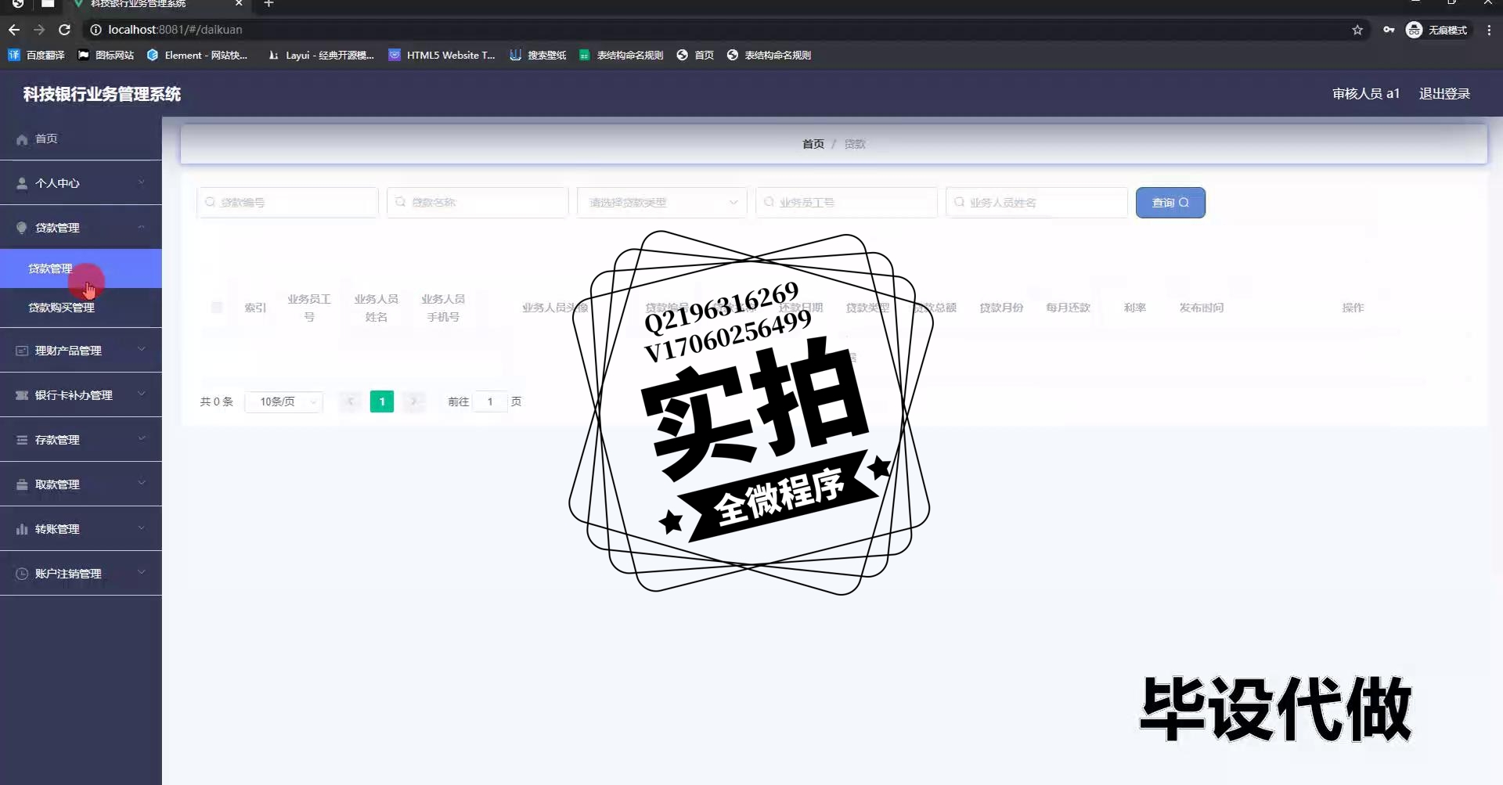The image size is (1503, 785).
Task: Click the 利率 column header
Action: pyautogui.click(x=1135, y=308)
